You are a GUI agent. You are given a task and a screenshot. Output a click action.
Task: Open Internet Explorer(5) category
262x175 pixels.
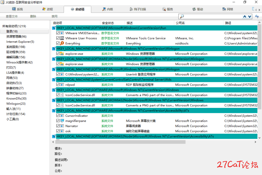coord(20,42)
